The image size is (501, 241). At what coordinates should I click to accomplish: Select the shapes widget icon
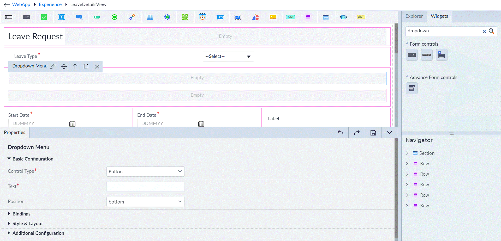click(255, 17)
